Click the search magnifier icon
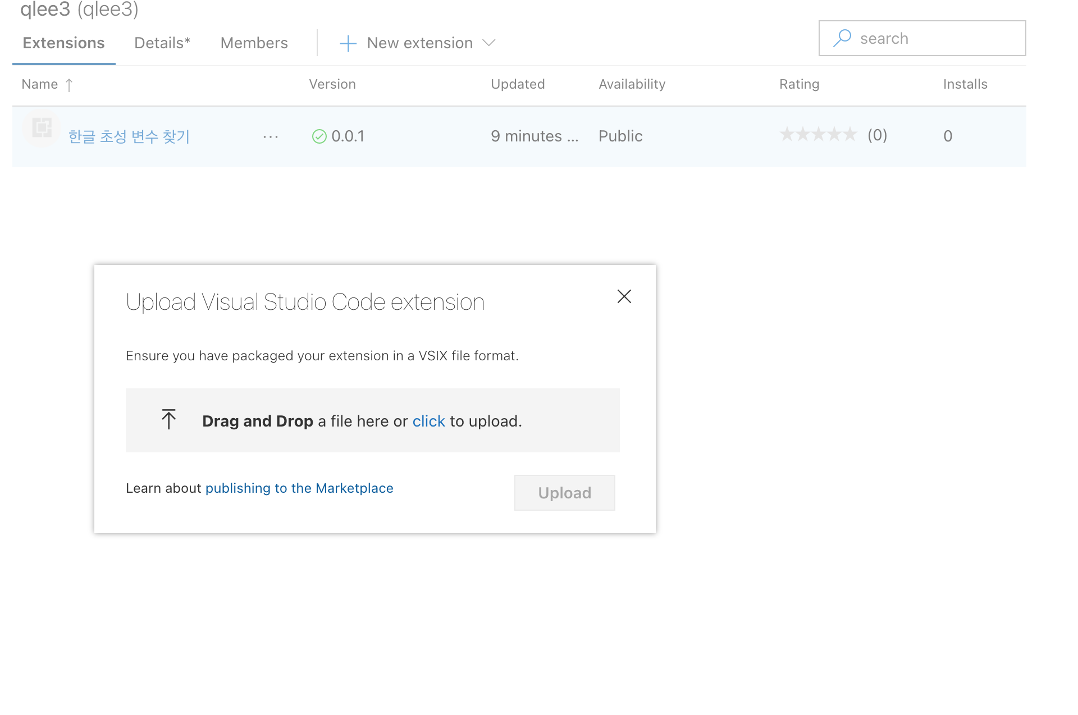Viewport: 1078px width, 715px height. click(x=842, y=38)
